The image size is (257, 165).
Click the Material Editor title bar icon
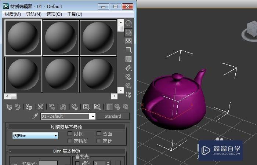(6, 6)
